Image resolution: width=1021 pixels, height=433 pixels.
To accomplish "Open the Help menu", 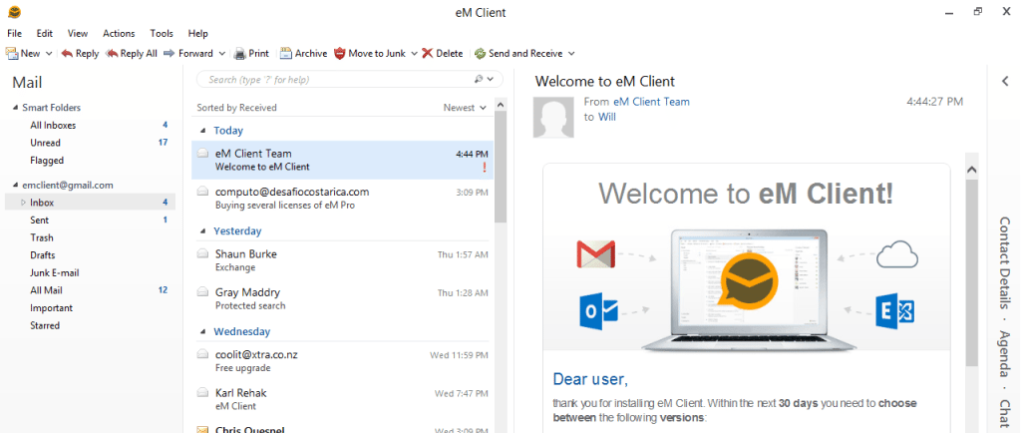I will 198,33.
